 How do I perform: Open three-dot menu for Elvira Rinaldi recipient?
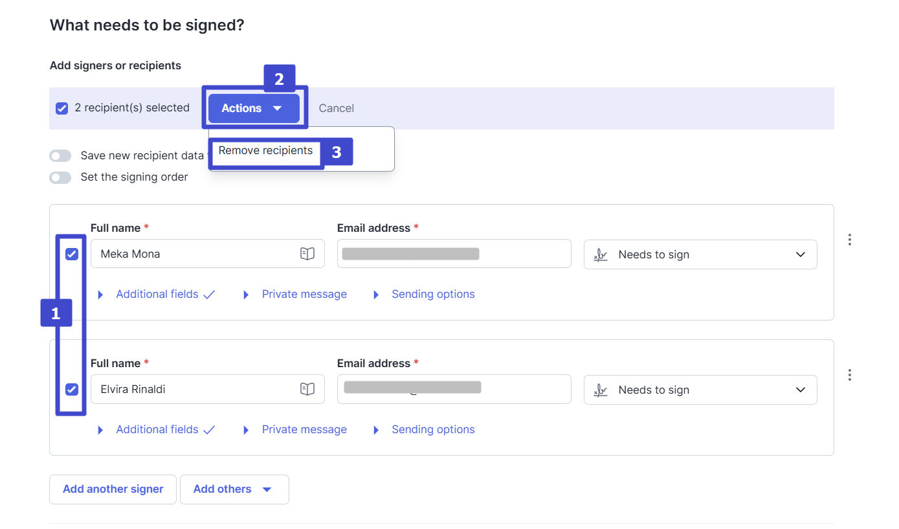point(849,375)
